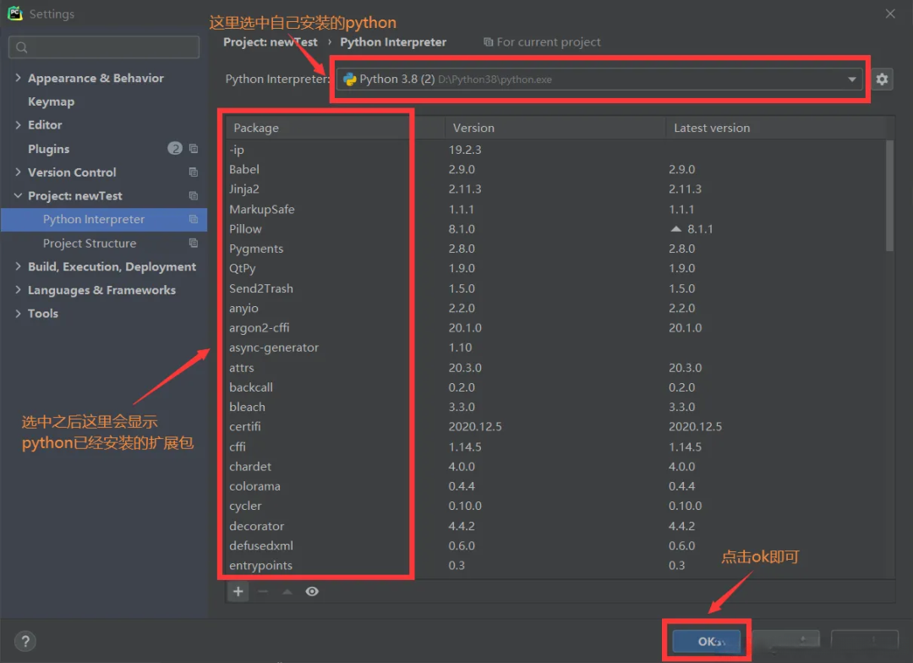Click the Python Interpreter breadcrumb label
913x663 pixels.
[393, 42]
